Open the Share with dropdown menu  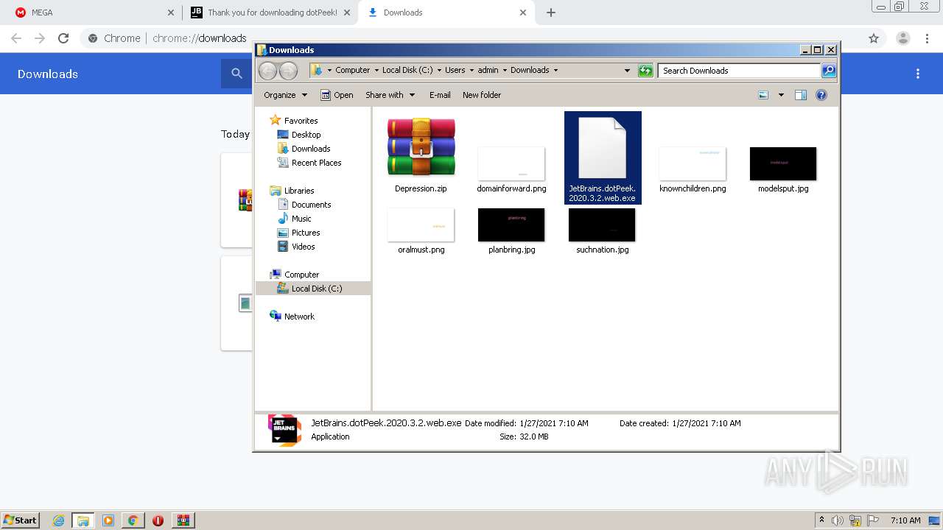pyautogui.click(x=390, y=95)
